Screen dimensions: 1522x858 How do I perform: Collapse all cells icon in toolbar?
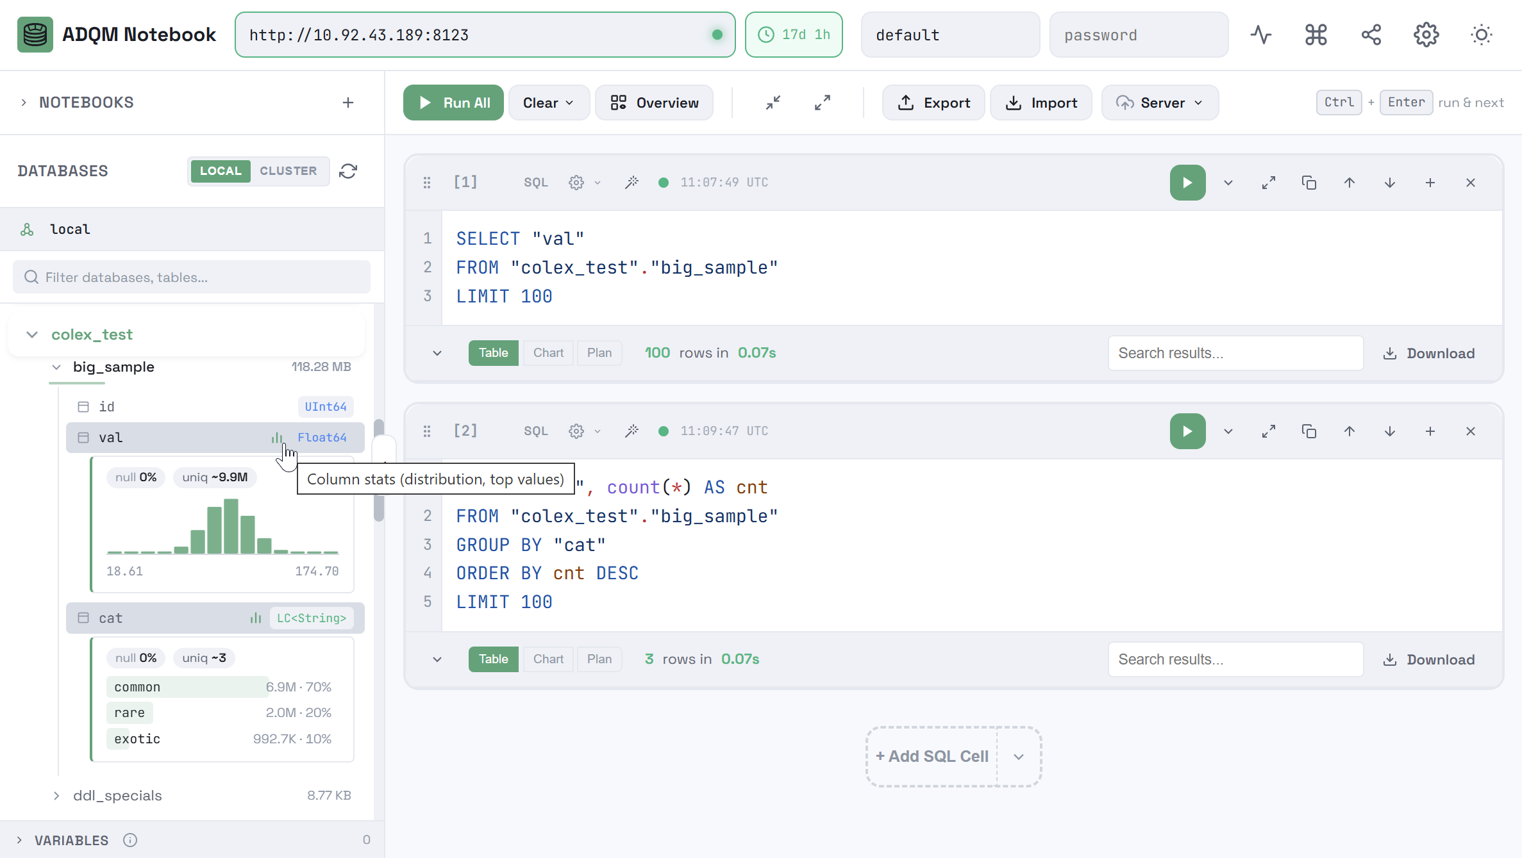click(x=773, y=103)
